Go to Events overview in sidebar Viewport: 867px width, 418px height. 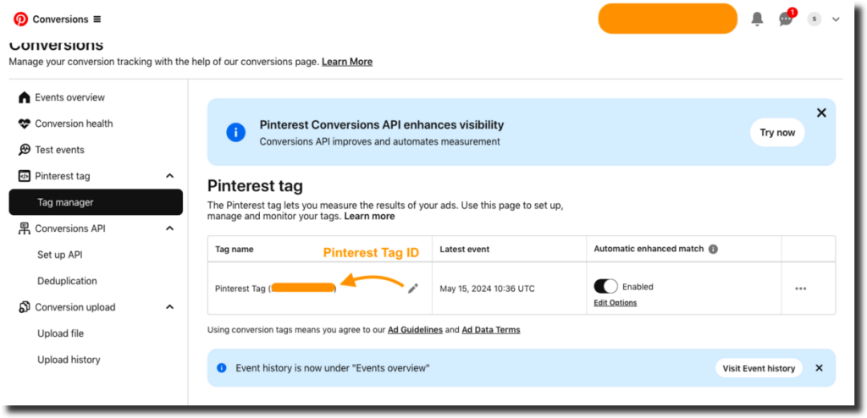tap(69, 97)
